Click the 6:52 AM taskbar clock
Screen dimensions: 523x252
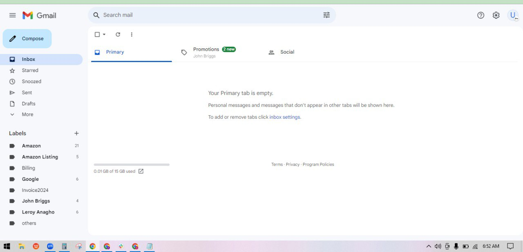[x=491, y=246]
